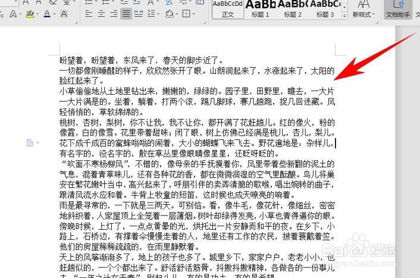This screenshot has width=420, height=278.
Task: Click the paragraph layout icon in left margin
Action: (30, 143)
